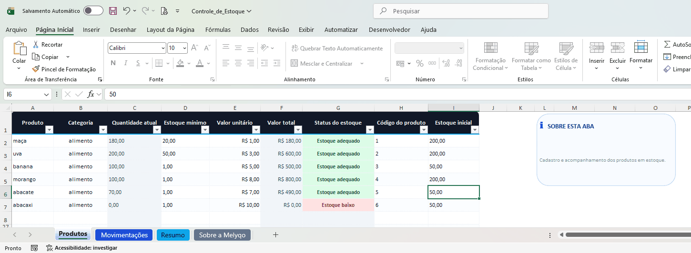Viewport: 691px width, 253px height.
Task: Click the percent style icon
Action: tap(420, 63)
